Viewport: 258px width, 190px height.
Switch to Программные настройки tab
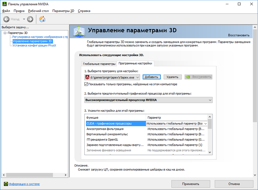point(135,63)
